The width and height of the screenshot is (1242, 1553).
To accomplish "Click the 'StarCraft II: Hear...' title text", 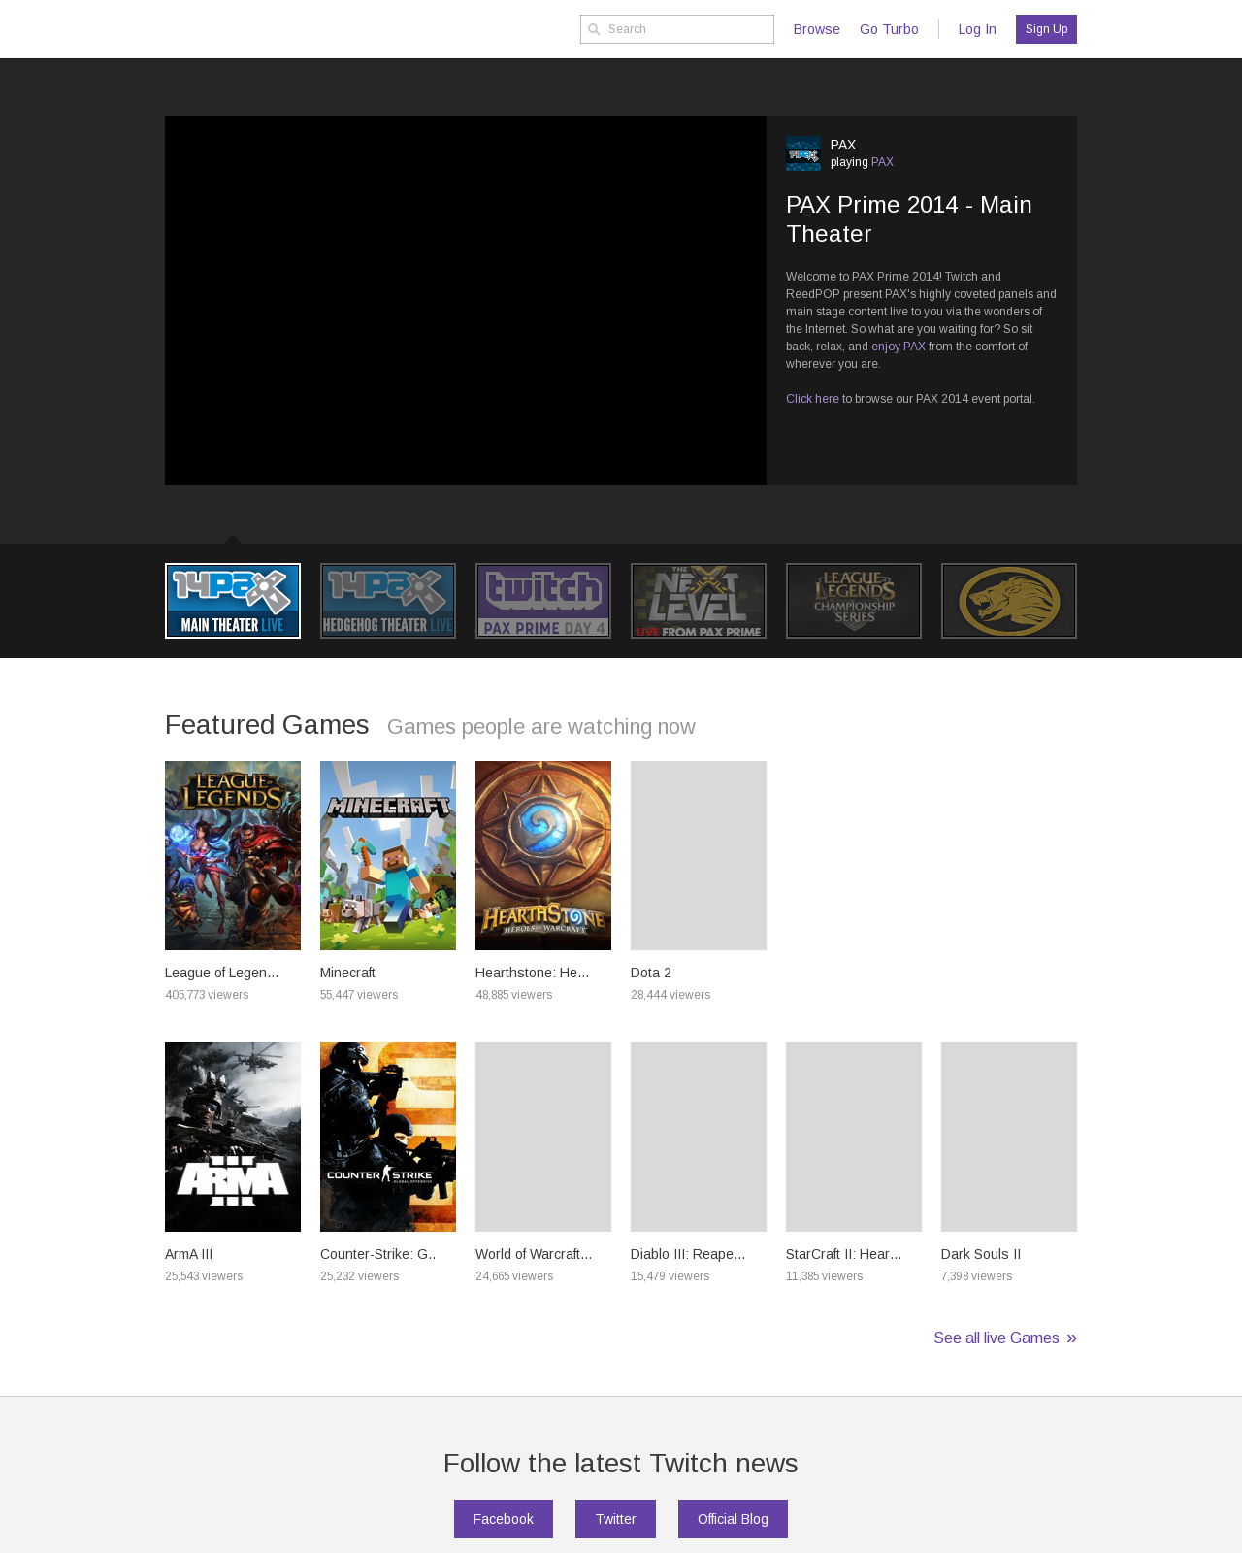I will tap(843, 1254).
